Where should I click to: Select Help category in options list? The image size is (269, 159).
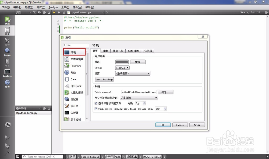pos(75,72)
